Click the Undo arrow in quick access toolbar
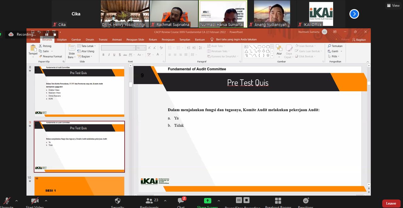 point(39,32)
